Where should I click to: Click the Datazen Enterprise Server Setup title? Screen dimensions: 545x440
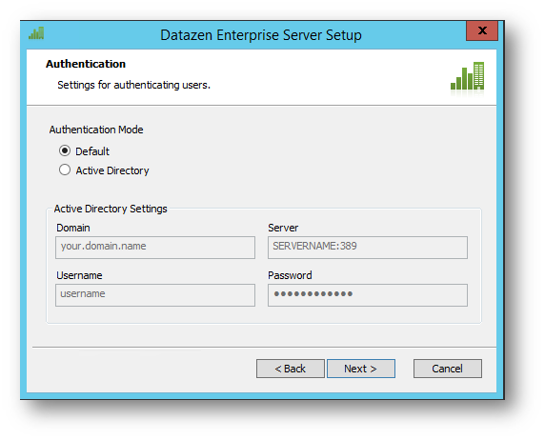click(261, 35)
